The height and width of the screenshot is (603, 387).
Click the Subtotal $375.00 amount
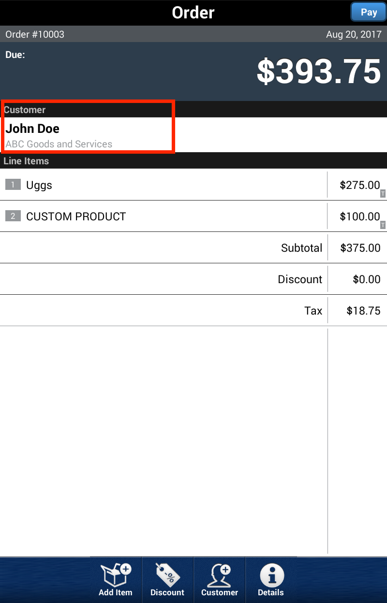point(360,248)
